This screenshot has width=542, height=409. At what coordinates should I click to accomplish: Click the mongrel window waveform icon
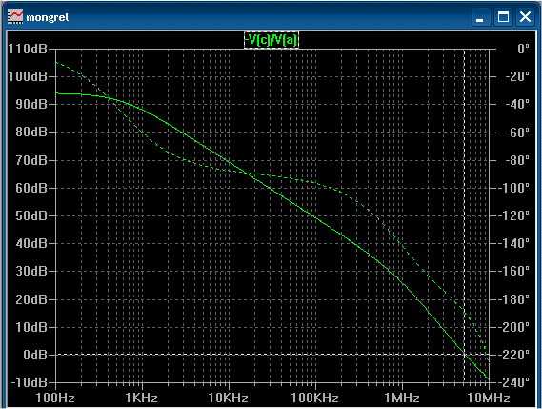(15, 16)
